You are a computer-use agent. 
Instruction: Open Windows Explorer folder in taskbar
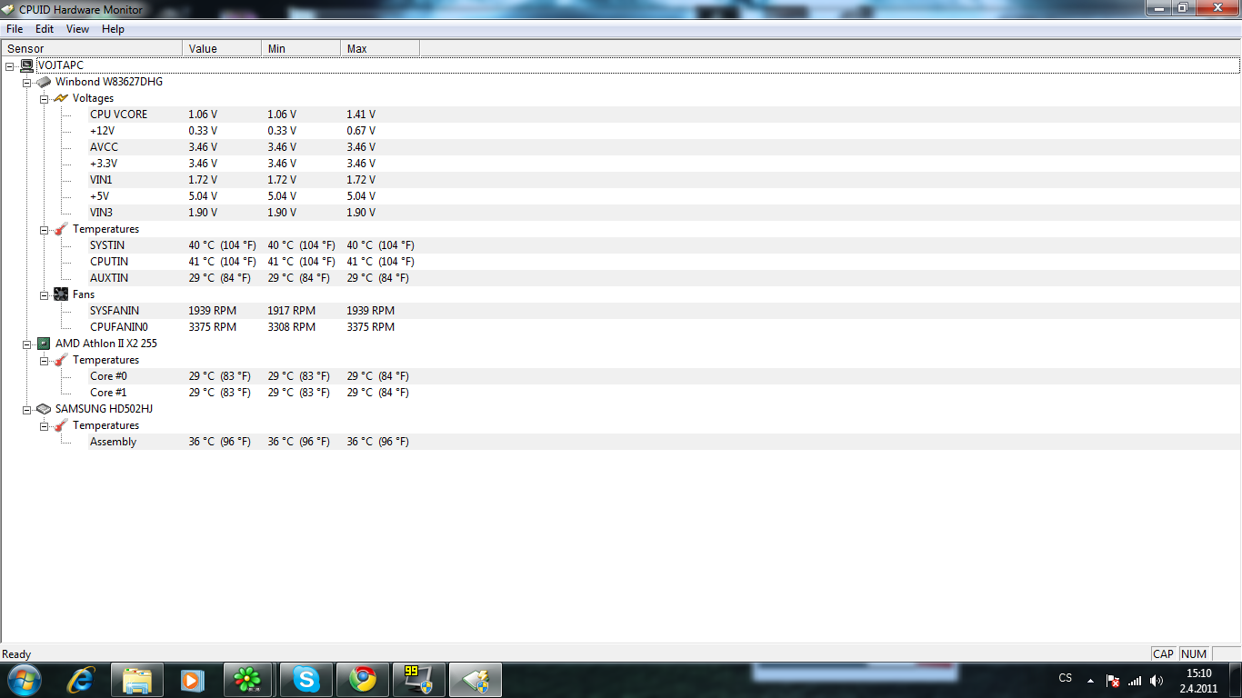click(x=137, y=680)
